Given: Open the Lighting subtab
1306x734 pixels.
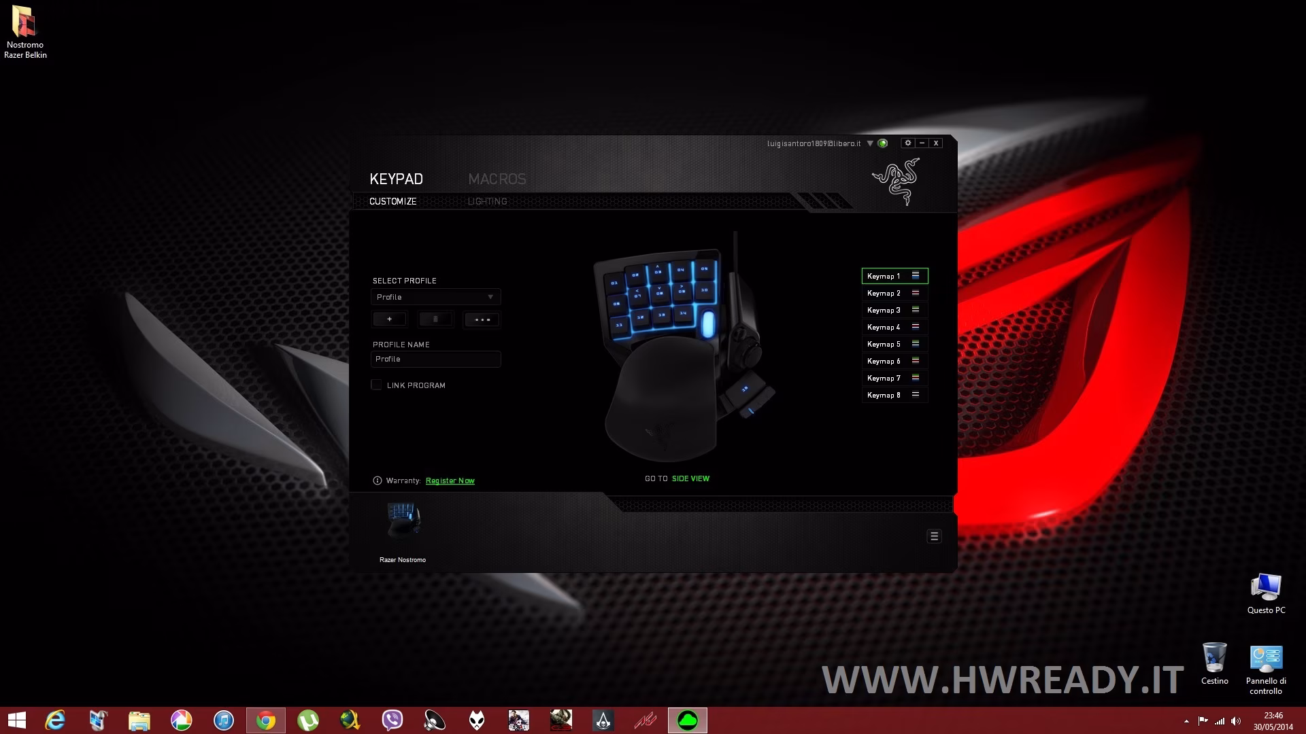Looking at the screenshot, I should click(487, 201).
